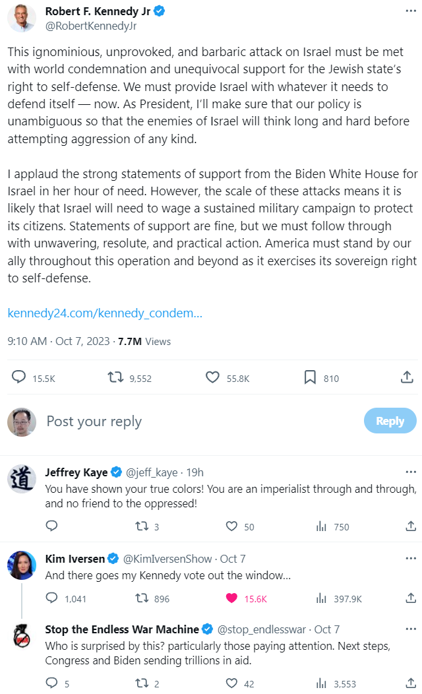Retweet Kim Iversen's reply
This screenshot has height=694, width=422.
pyautogui.click(x=141, y=598)
